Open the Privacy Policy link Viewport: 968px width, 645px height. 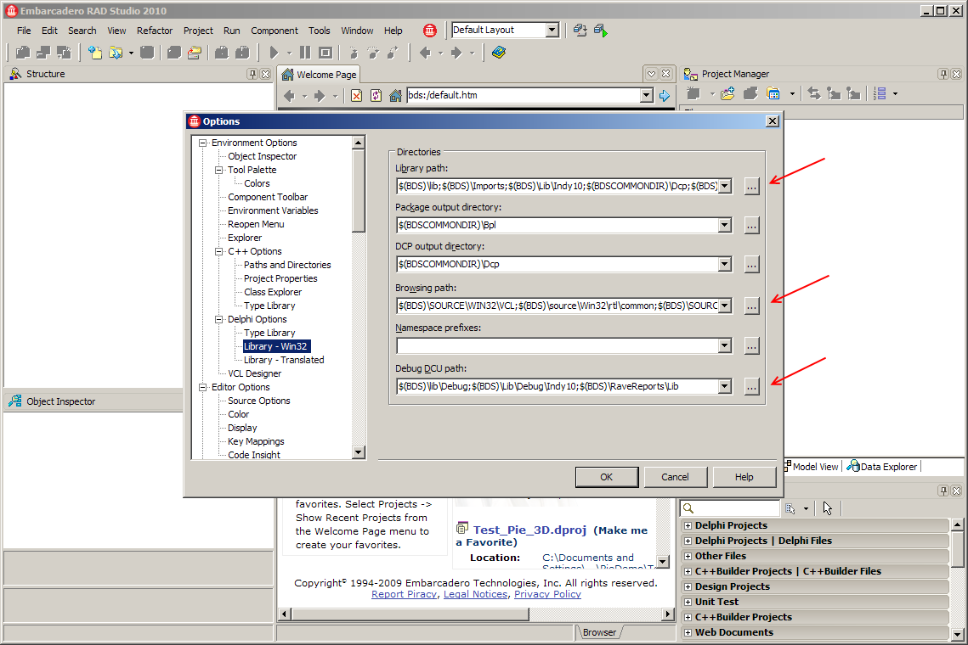[x=547, y=594]
